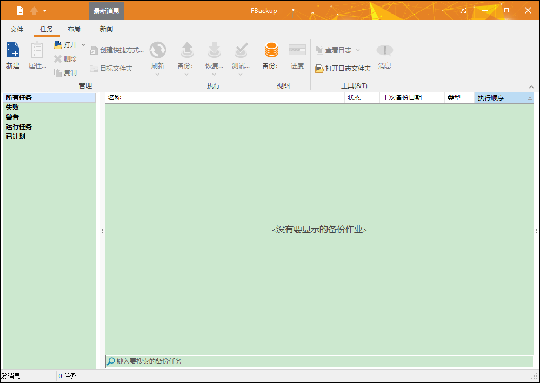Click the 打开 open job icon
The height and width of the screenshot is (383, 540).
tap(58, 44)
